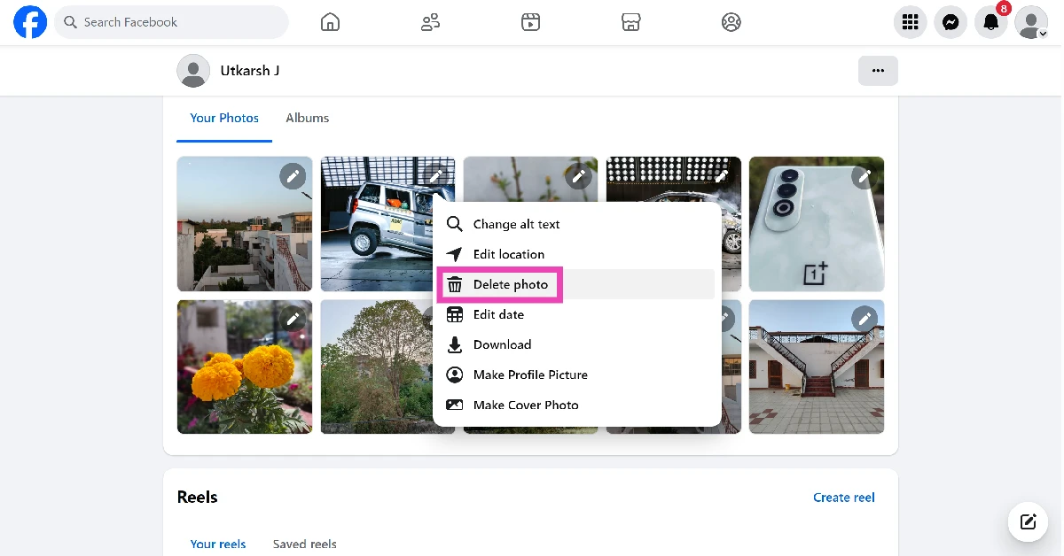Open the Video icon in navigation bar

[x=530, y=21]
